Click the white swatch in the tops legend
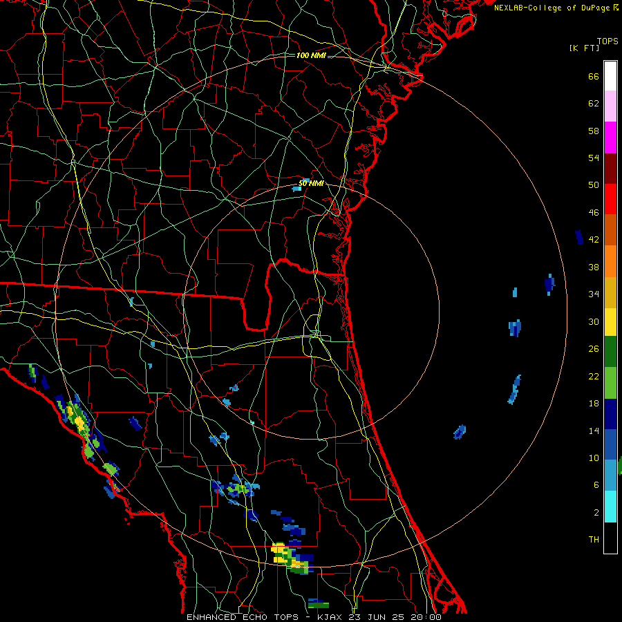Viewport: 622px width, 622px height. click(x=610, y=76)
